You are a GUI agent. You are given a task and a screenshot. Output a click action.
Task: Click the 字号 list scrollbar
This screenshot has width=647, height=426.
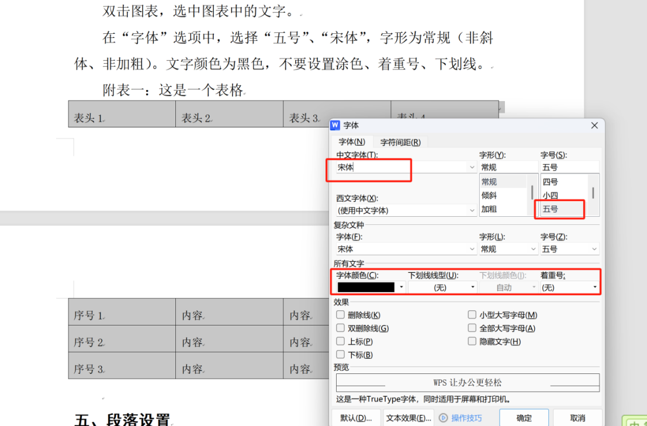tap(593, 193)
